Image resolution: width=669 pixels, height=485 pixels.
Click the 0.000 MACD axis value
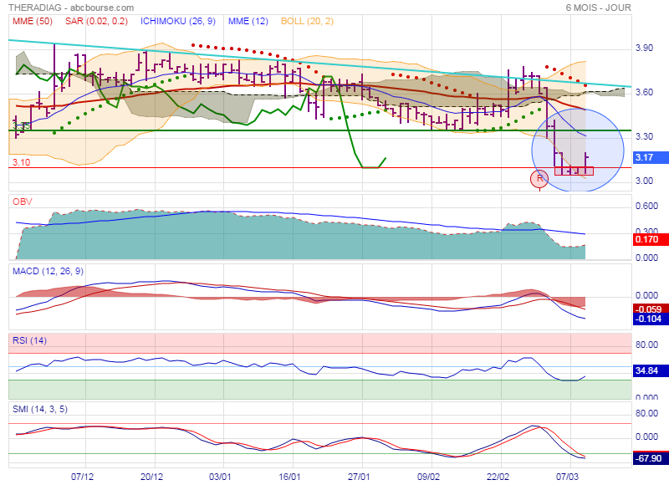pyautogui.click(x=646, y=296)
